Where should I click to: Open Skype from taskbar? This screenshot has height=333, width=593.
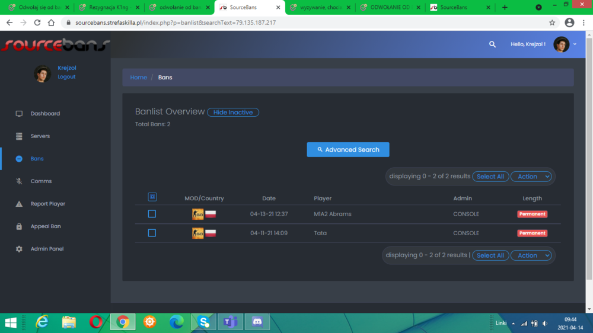point(203,322)
